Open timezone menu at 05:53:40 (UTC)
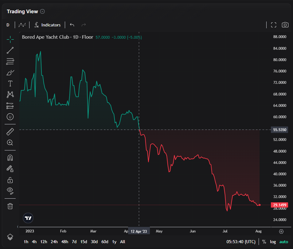This screenshot has height=249, width=293. (241, 242)
